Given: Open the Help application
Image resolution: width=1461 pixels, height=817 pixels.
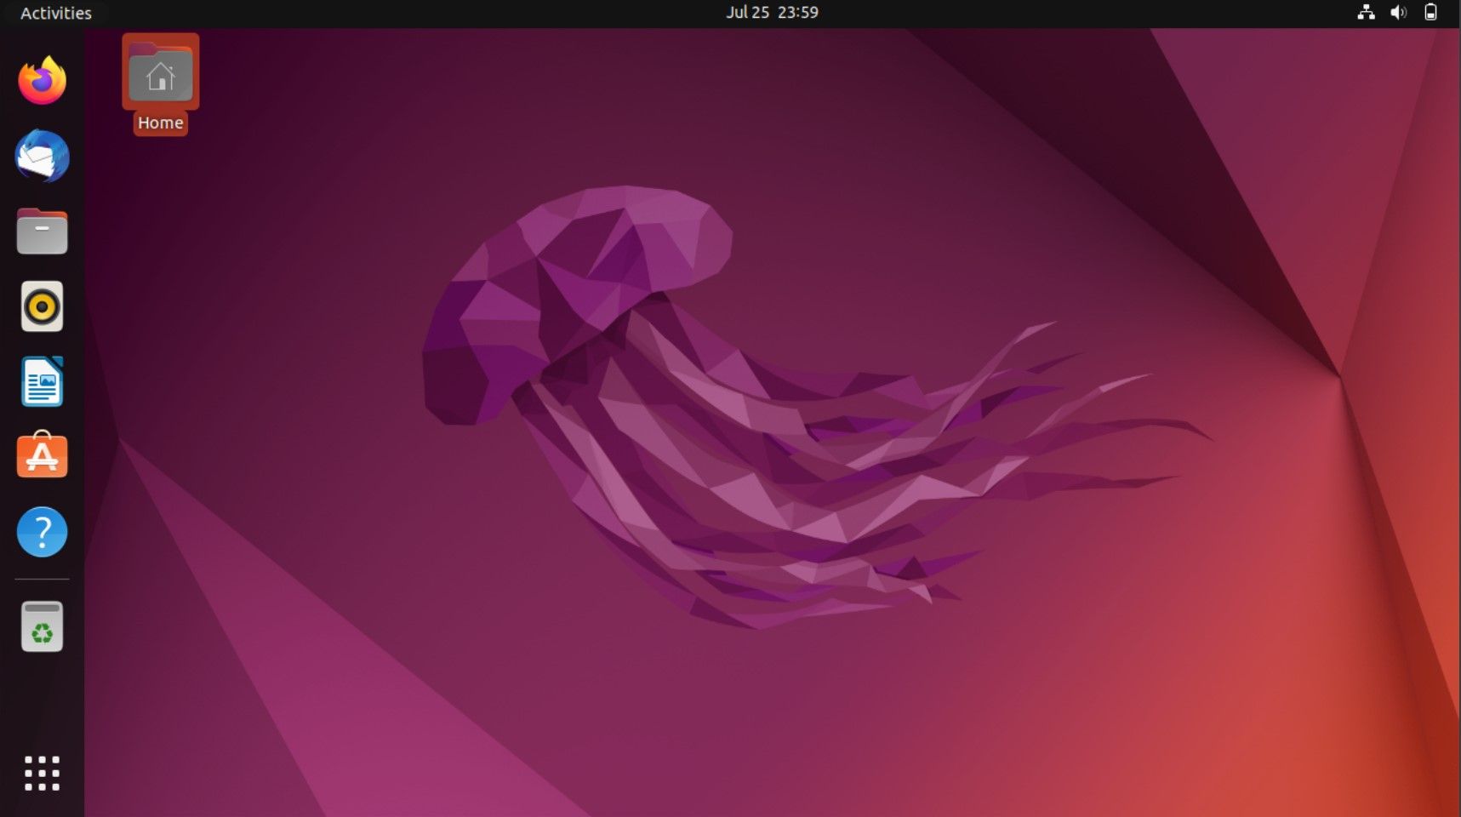Looking at the screenshot, I should [x=41, y=531].
